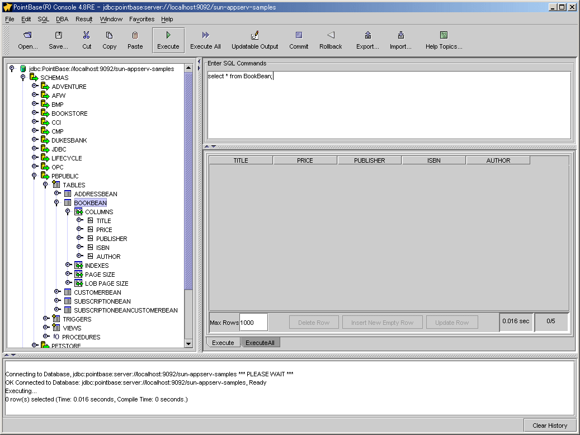The image size is (580, 435).
Task: Click the ADVENTURE schema icon
Action: [x=45, y=87]
